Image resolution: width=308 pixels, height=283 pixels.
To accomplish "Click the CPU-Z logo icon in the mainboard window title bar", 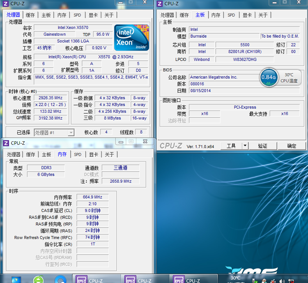I will point(160,4).
